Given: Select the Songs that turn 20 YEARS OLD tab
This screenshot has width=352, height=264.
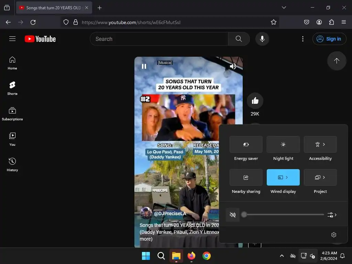Looking at the screenshot, I should [x=54, y=8].
